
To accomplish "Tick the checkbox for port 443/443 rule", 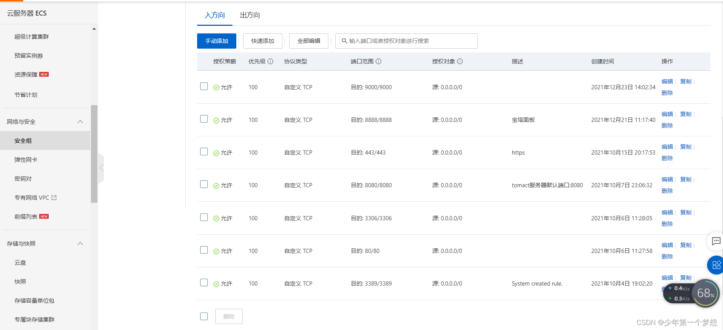I will tap(204, 152).
